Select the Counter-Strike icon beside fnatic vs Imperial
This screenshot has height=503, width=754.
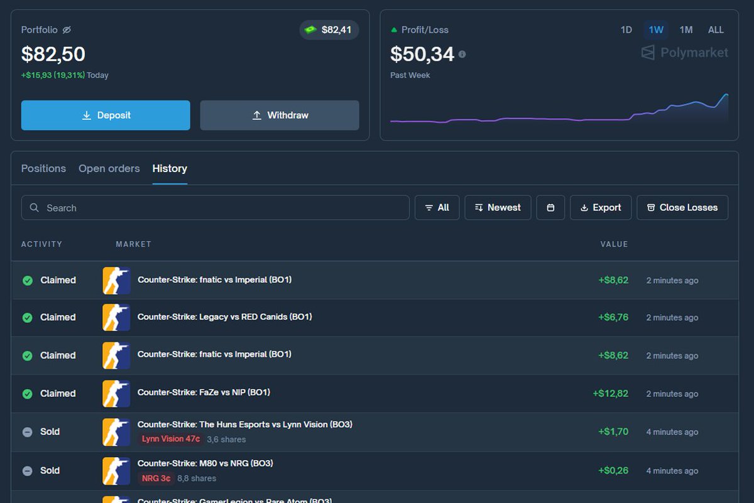coord(116,280)
